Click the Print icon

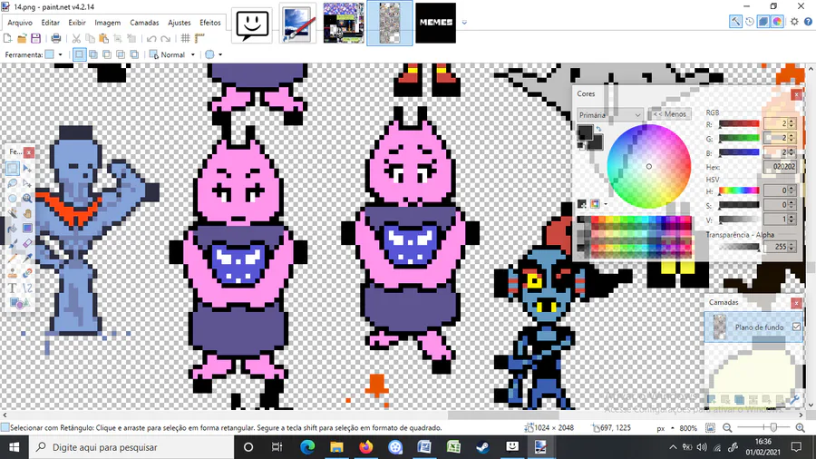(55, 38)
